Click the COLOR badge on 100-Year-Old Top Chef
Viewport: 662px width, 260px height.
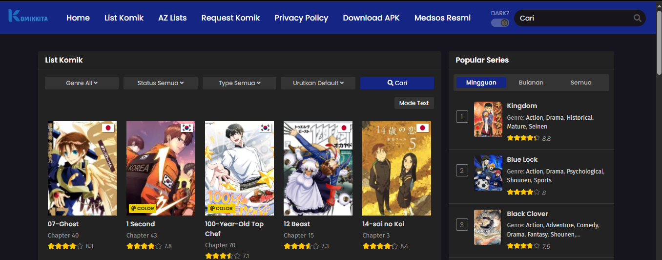[x=221, y=208]
